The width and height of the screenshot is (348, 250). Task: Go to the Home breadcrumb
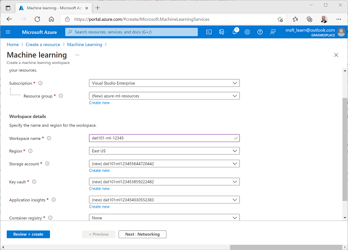[12, 44]
